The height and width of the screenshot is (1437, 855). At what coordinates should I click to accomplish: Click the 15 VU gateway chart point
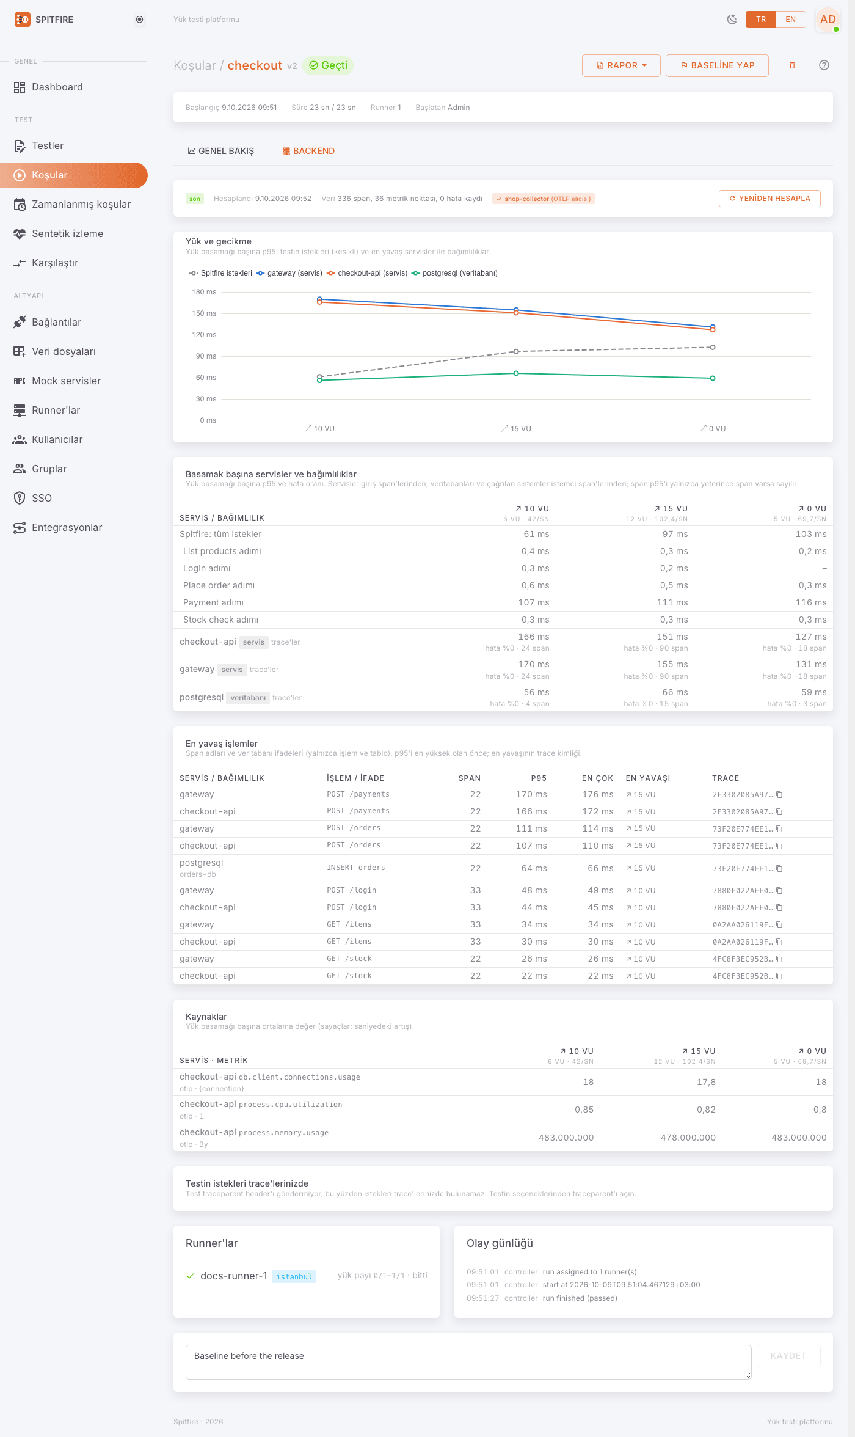(516, 310)
